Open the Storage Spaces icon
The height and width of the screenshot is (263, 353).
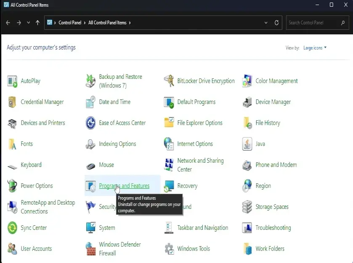[247, 207]
